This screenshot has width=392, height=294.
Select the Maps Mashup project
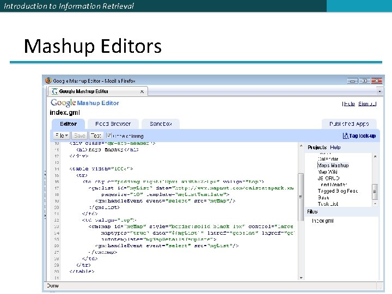click(x=333, y=166)
